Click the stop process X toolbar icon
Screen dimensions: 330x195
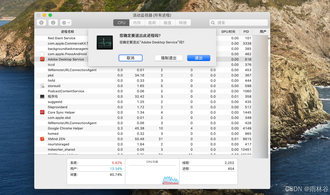(41, 22)
